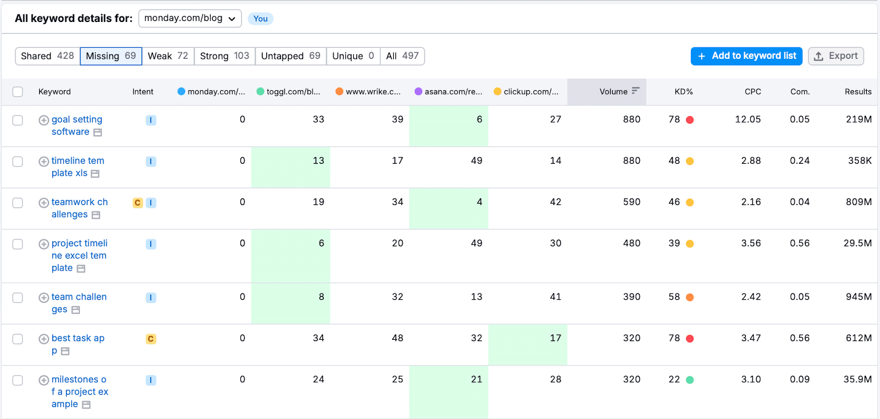Sort by clickup.com/... column header
This screenshot has width=880, height=419.
tap(526, 92)
